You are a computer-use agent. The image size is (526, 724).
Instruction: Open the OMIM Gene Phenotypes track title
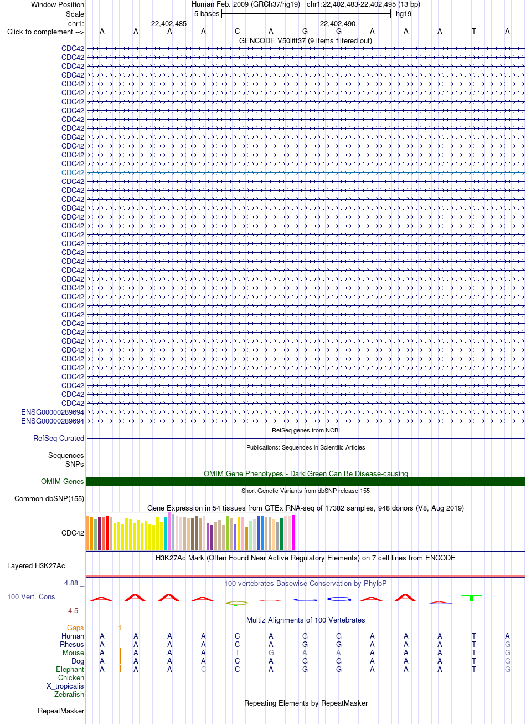(x=306, y=473)
